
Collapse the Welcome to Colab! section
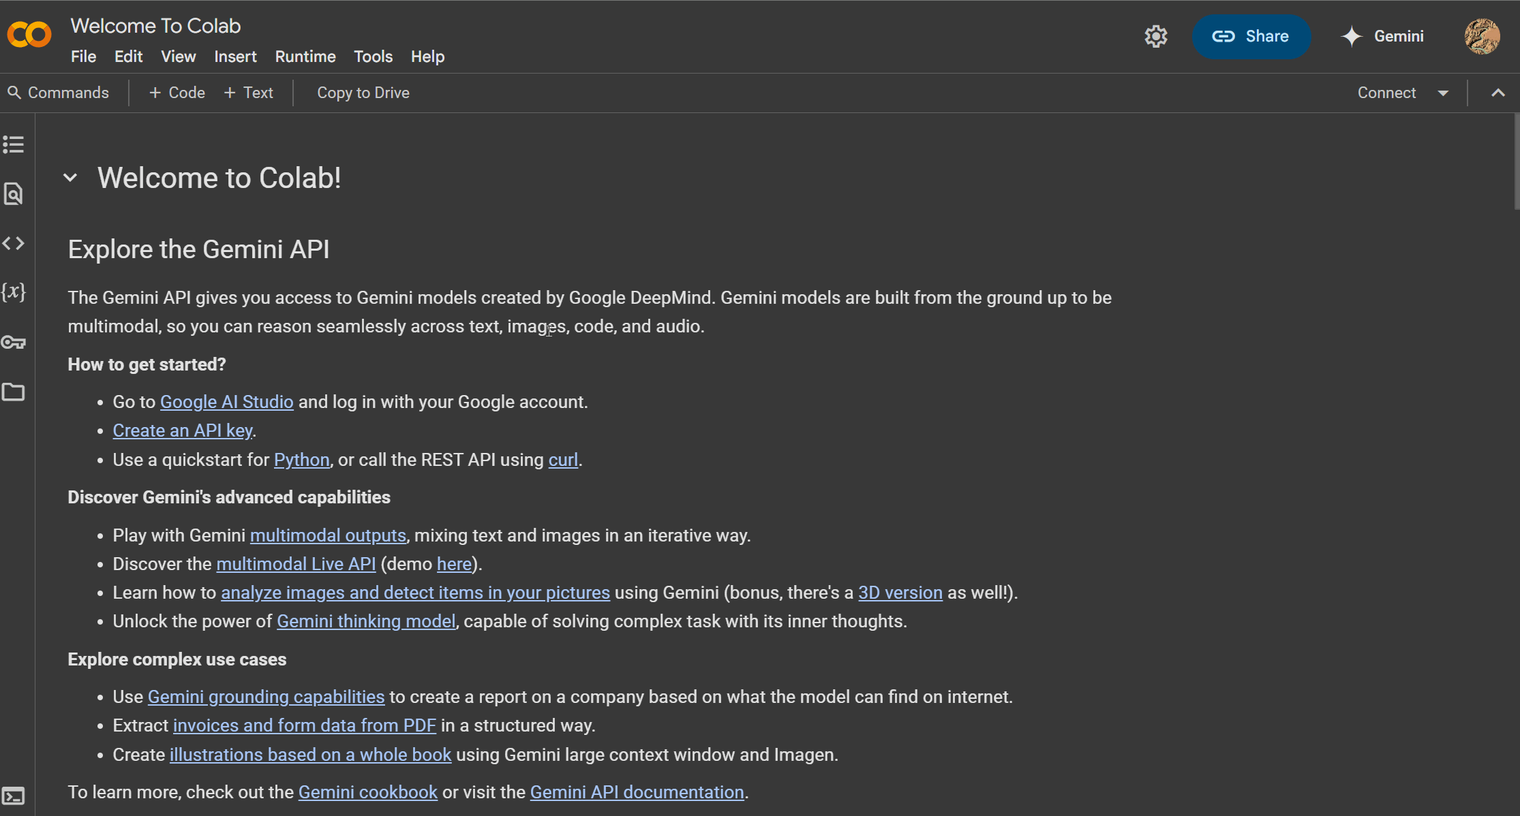(70, 178)
